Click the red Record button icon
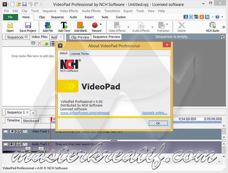228x173 pixels. 95,25
